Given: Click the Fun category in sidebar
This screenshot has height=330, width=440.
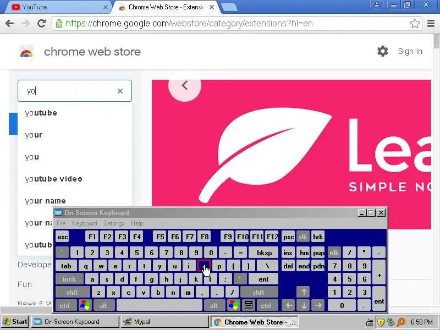Looking at the screenshot, I should point(25,284).
